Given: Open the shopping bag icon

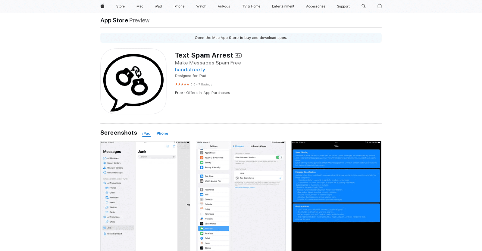Looking at the screenshot, I should point(379,6).
